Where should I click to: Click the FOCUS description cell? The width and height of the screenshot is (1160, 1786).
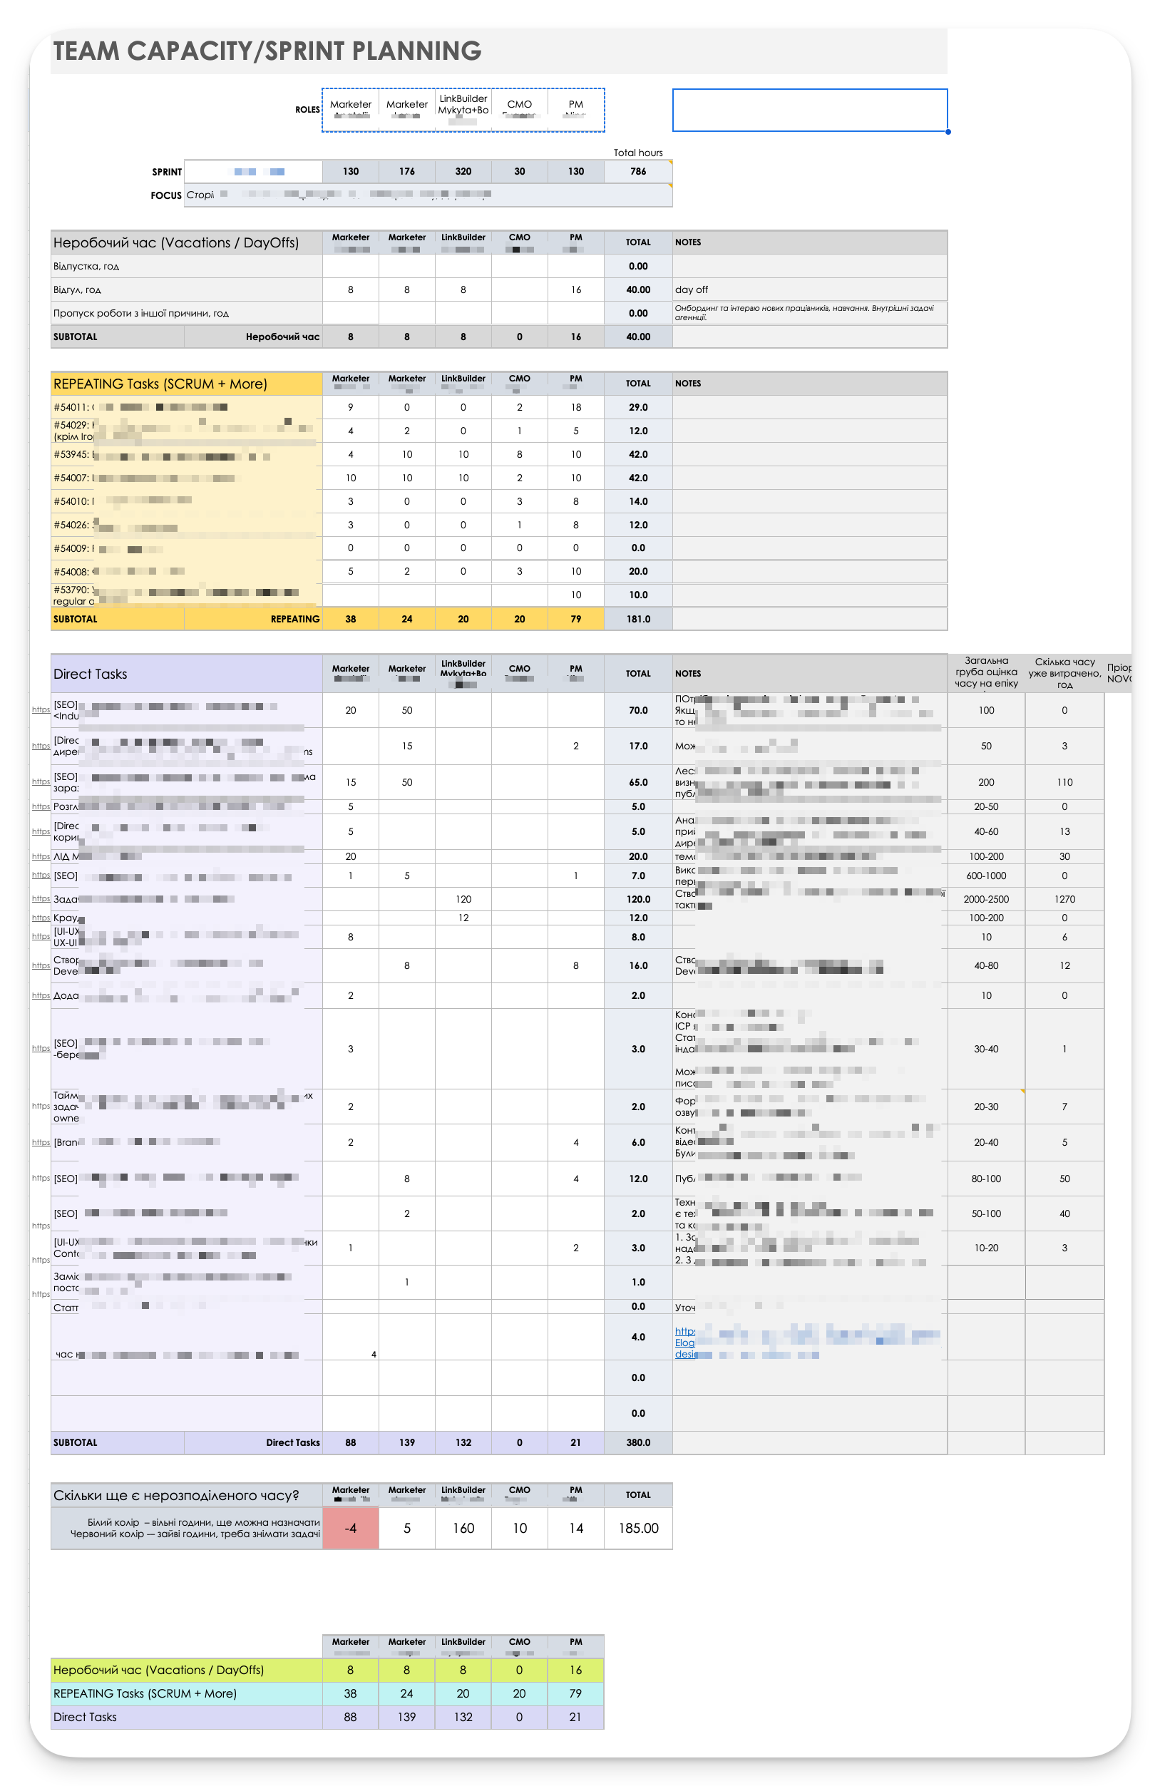point(428,195)
